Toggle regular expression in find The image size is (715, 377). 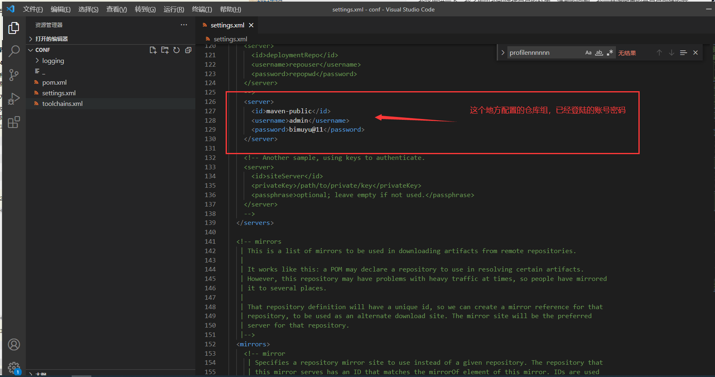pyautogui.click(x=610, y=53)
